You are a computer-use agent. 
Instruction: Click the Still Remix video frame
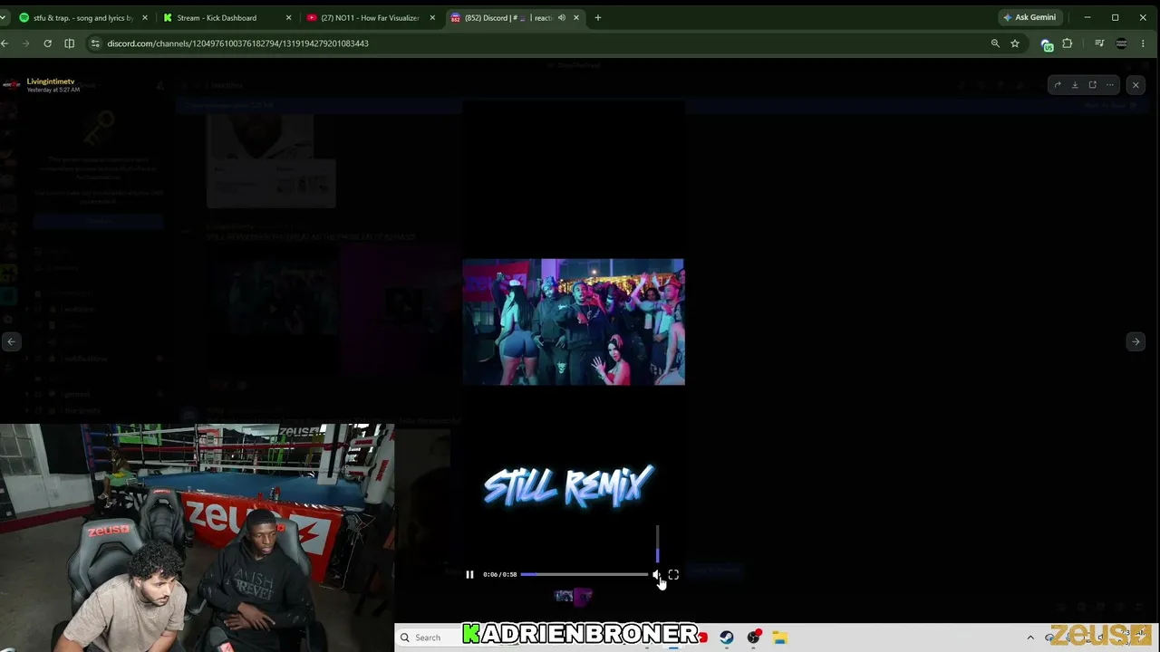click(574, 322)
